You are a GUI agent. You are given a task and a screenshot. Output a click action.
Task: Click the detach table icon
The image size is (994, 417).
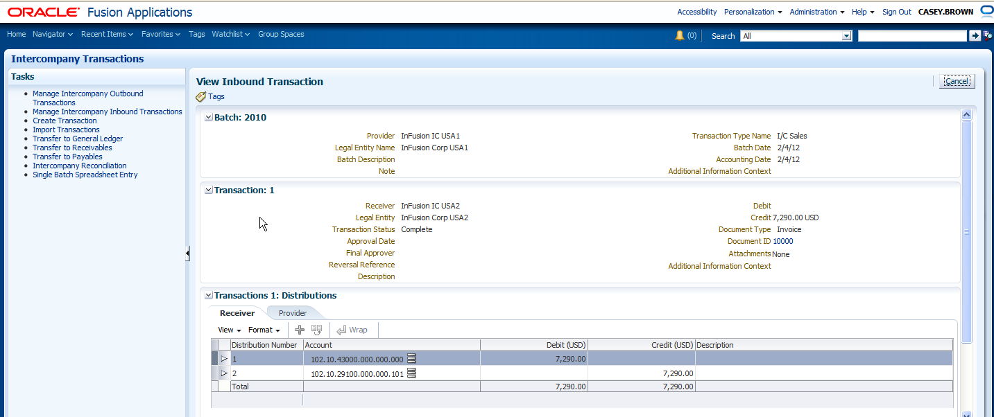tap(316, 330)
